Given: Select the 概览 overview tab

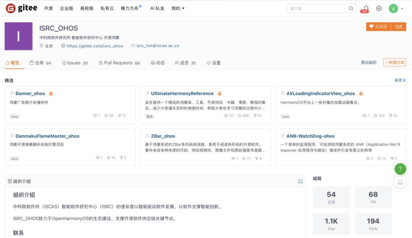Looking at the screenshot, I should 12,63.
